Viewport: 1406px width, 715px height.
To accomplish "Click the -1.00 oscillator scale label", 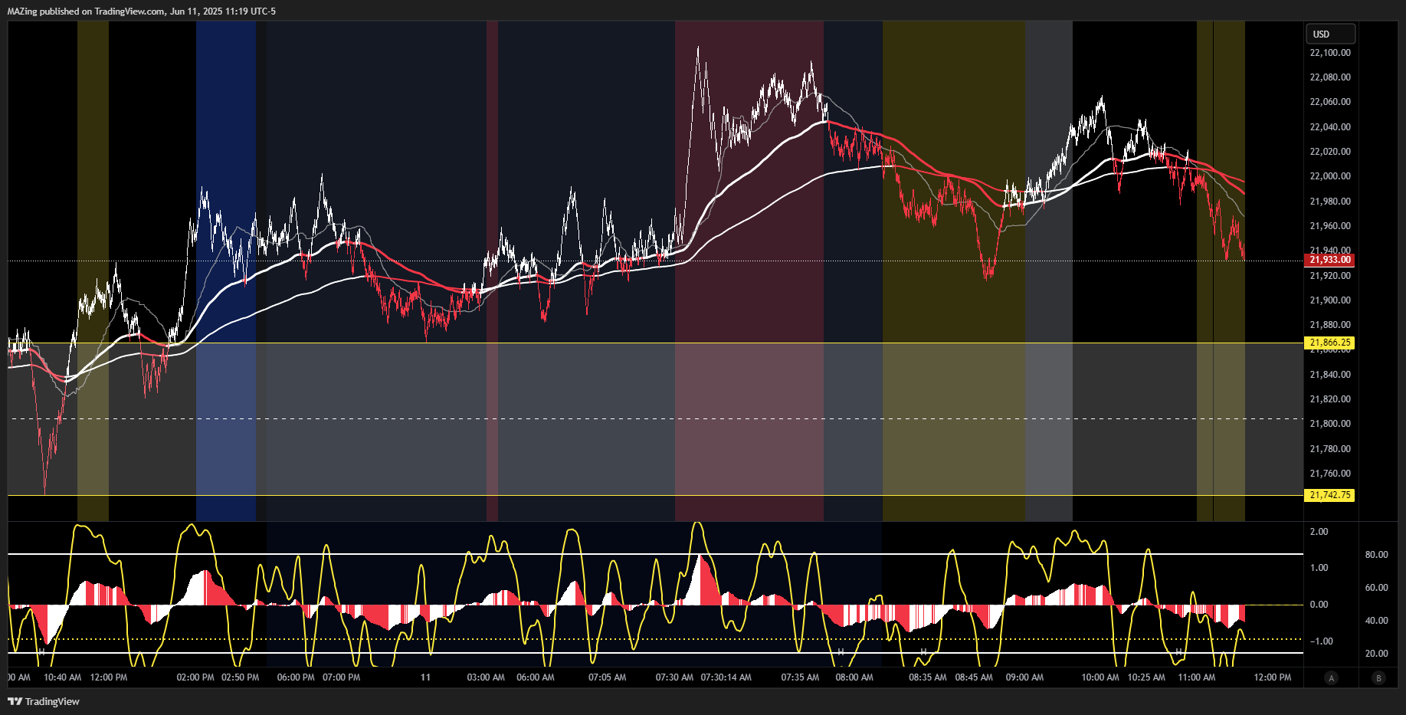I will click(1321, 641).
